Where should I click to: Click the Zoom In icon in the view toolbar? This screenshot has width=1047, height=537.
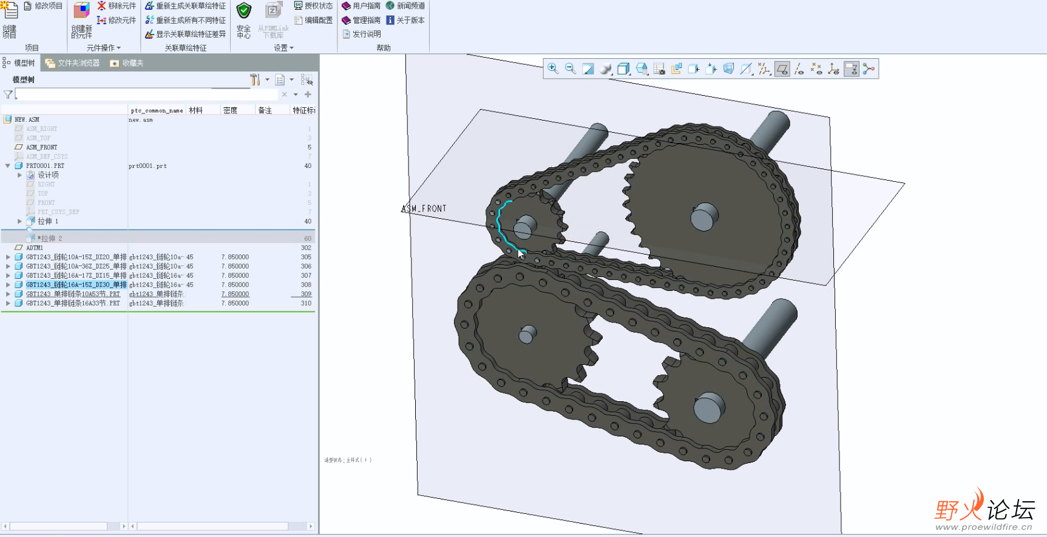(x=552, y=68)
